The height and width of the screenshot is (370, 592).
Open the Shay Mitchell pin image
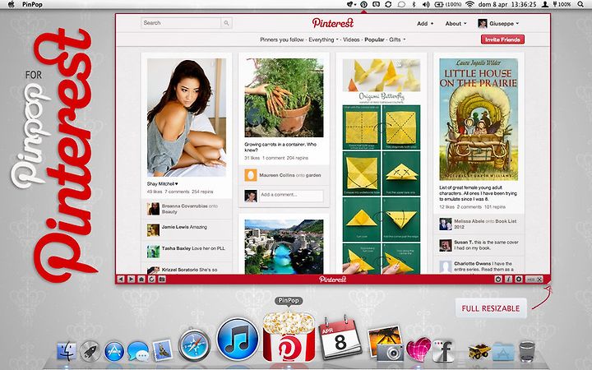pyautogui.click(x=187, y=118)
